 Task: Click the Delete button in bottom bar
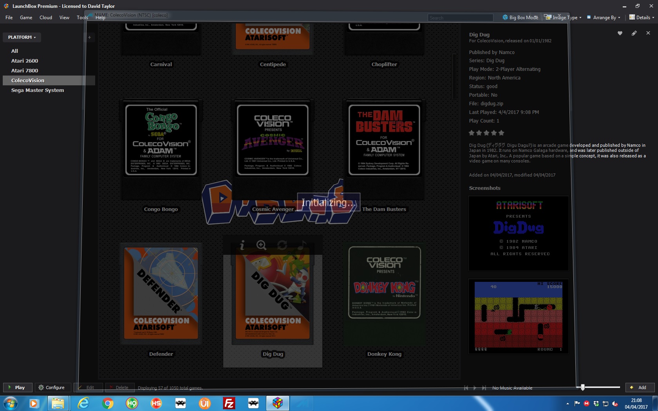pyautogui.click(x=120, y=388)
